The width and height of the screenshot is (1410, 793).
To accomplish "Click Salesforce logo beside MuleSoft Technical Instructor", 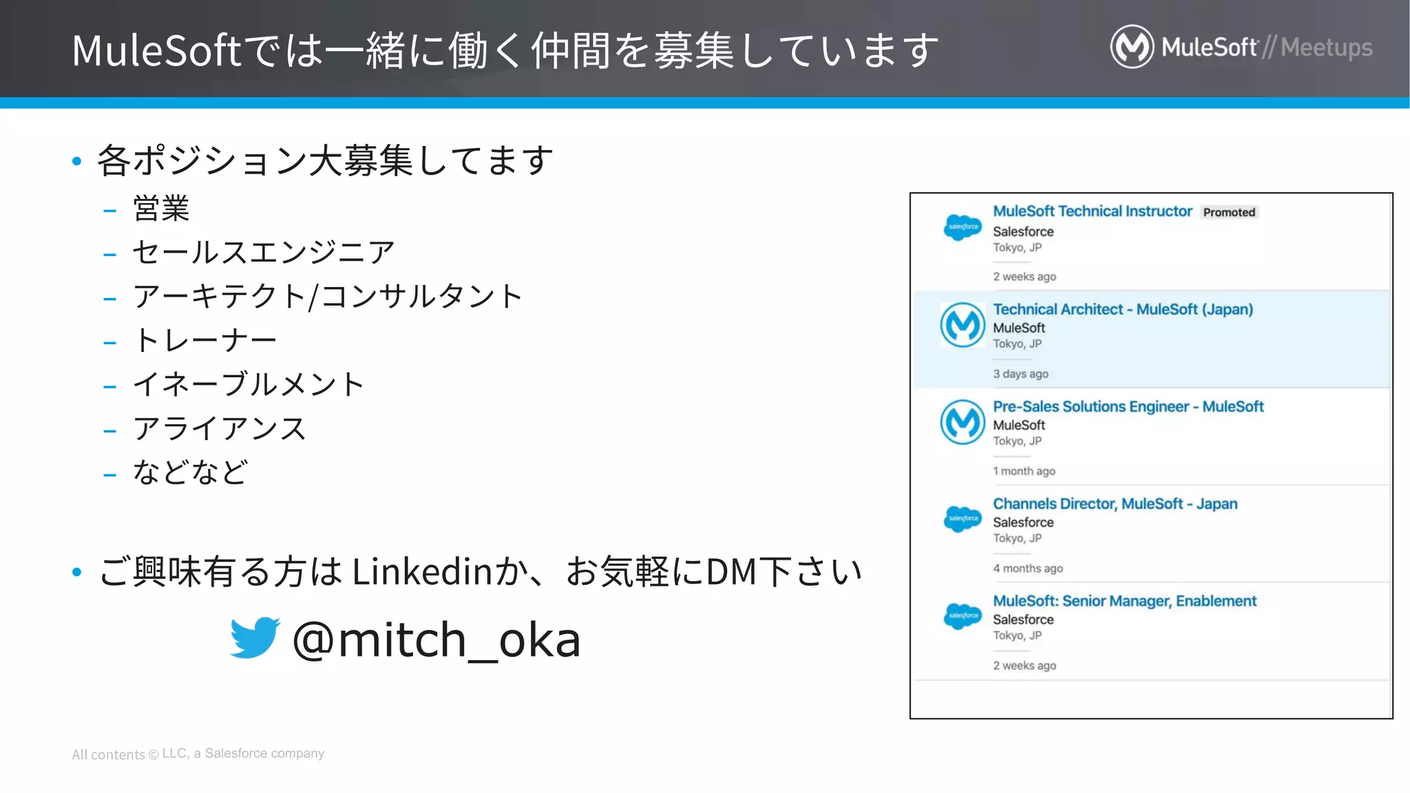I will coord(962,226).
